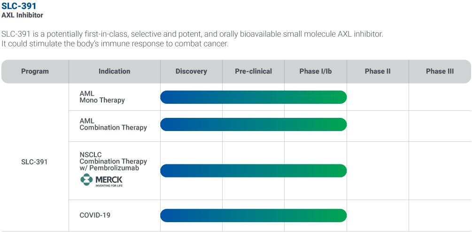The width and height of the screenshot is (472, 232).
Task: Click the AML Mono Therapy progress bar
Action: click(x=253, y=97)
